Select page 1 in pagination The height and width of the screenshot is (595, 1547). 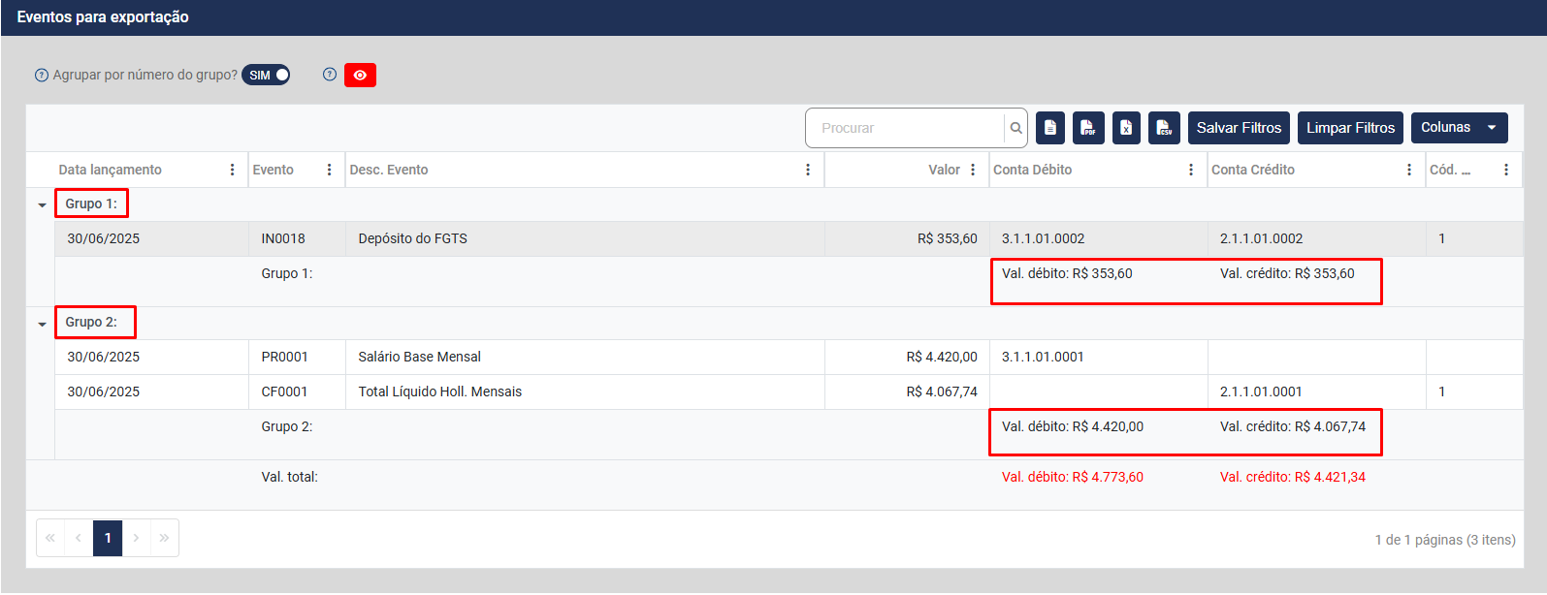coord(108,538)
